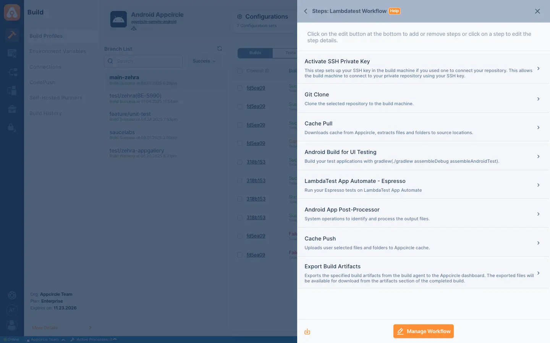Close the Lambdatest Workflow steps panel
Image resolution: width=550 pixels, height=343 pixels.
(537, 11)
